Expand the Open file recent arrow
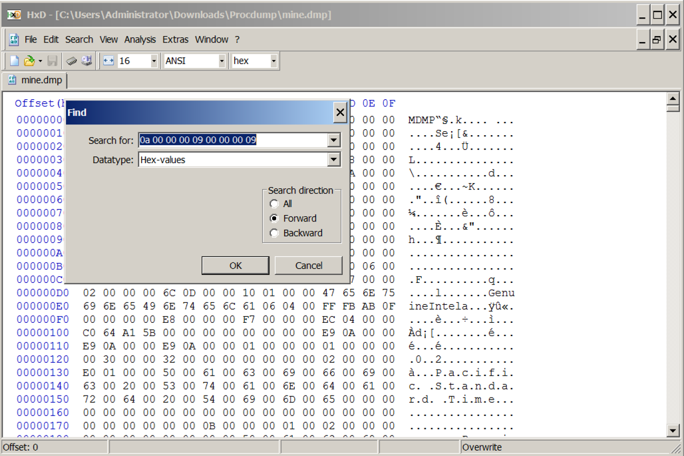This screenshot has width=684, height=456. (40, 61)
